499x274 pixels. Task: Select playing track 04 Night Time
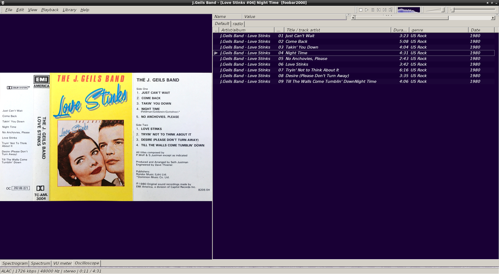(x=354, y=53)
